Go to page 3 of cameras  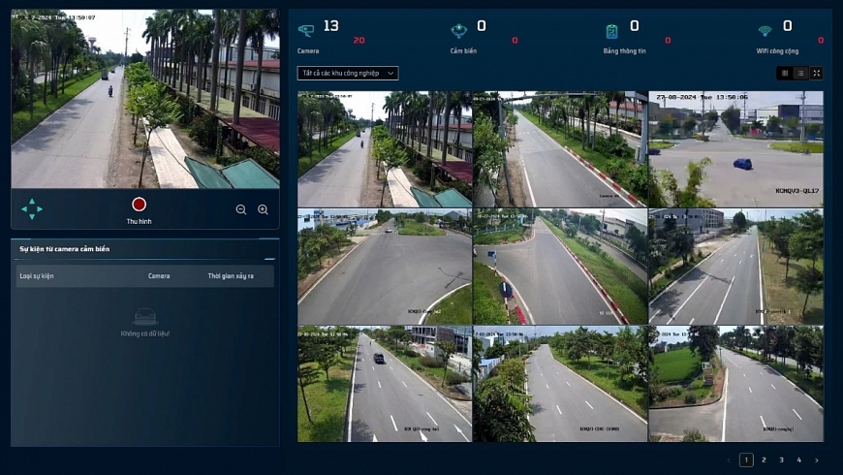[781, 459]
